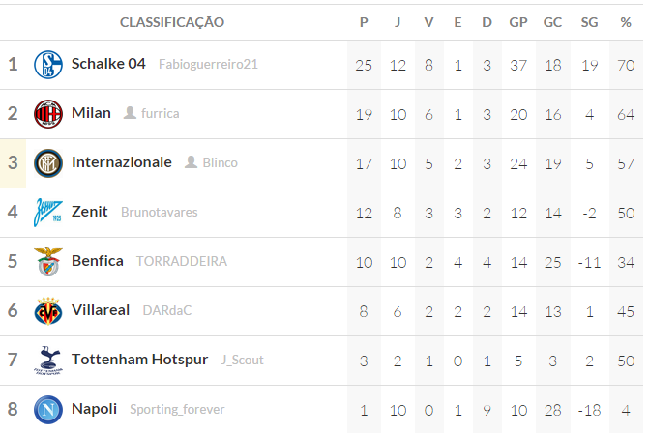Click the CLASSIFICAÇÃO header
This screenshot has width=649, height=433.
point(172,22)
